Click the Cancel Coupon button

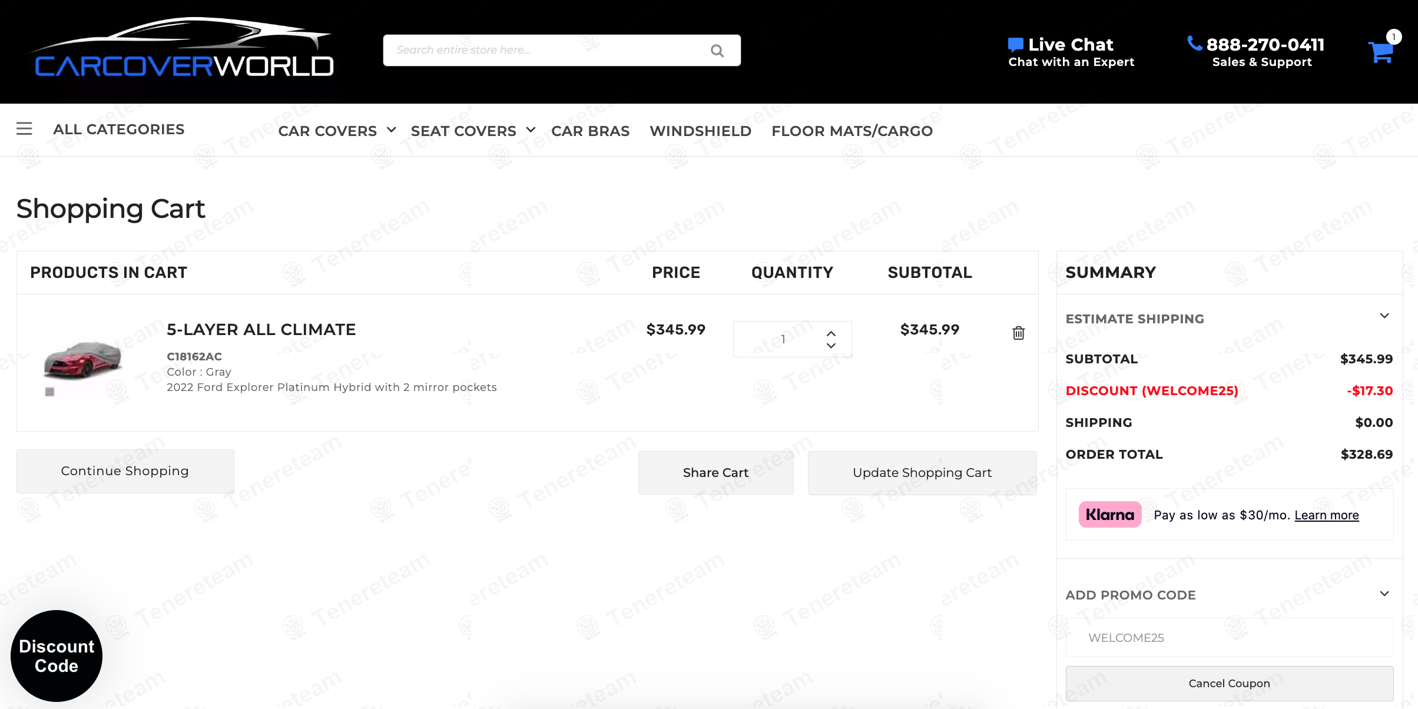pos(1229,683)
